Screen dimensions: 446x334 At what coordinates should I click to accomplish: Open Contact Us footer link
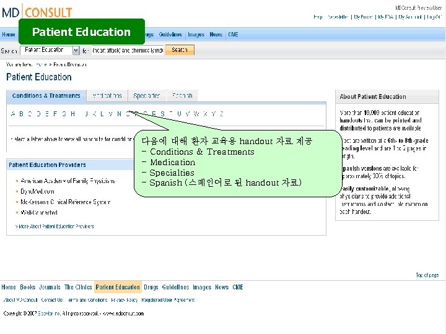click(52, 300)
